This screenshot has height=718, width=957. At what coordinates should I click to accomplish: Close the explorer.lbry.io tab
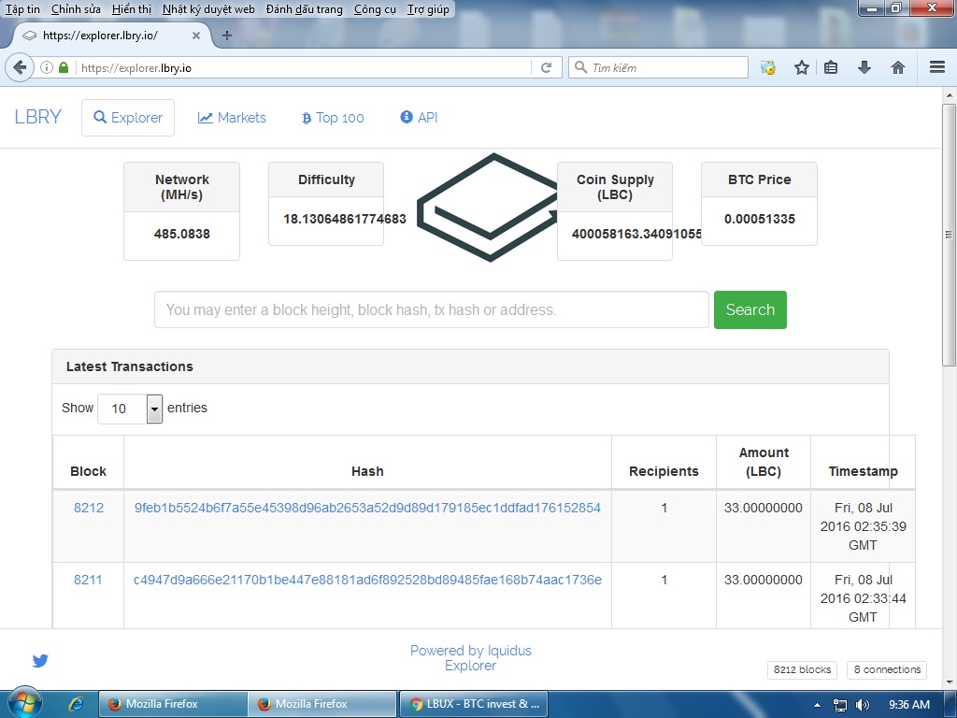[196, 36]
